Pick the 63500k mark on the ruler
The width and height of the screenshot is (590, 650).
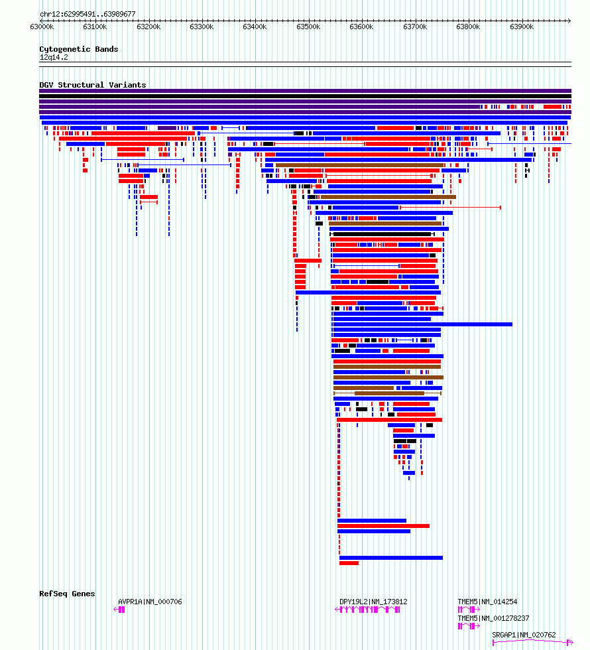click(308, 27)
